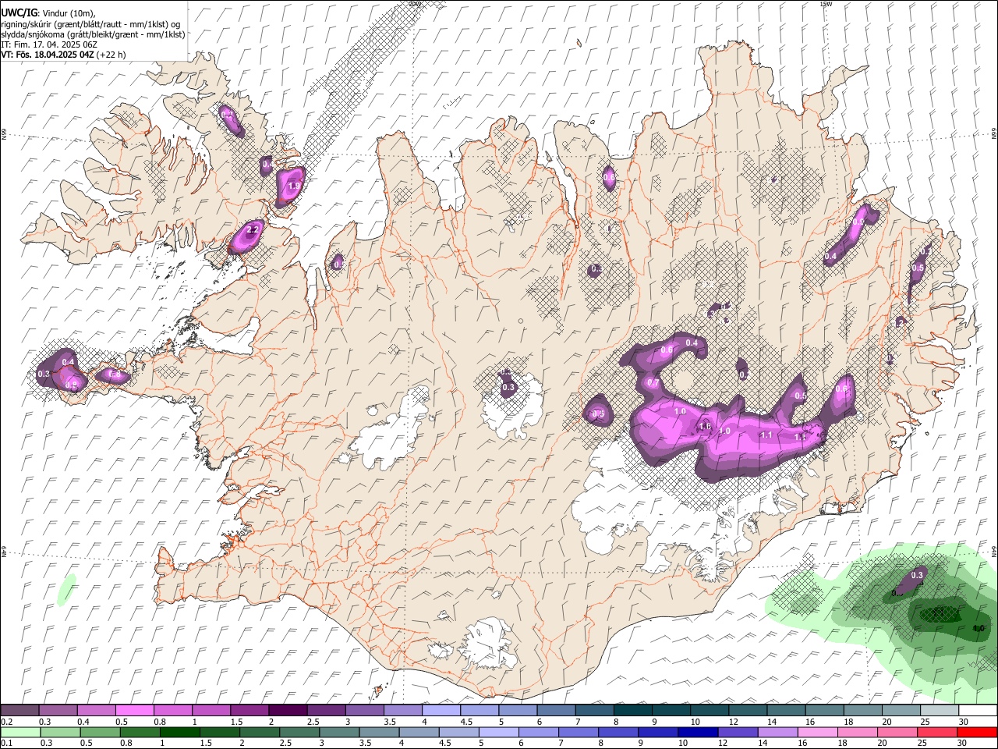Click the 'IT: Fim. 17. 04. 2025 06Z' line
Viewport: 998px width, 749px height.
click(49, 44)
